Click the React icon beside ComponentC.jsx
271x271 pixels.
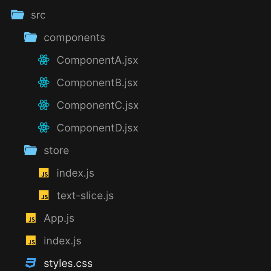[x=44, y=105]
